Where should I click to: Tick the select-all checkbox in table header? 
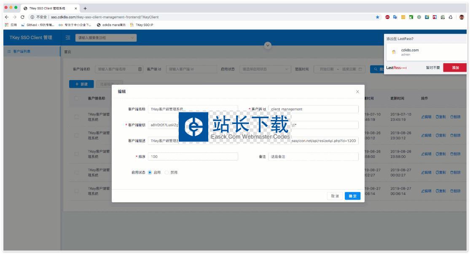pyautogui.click(x=76, y=98)
